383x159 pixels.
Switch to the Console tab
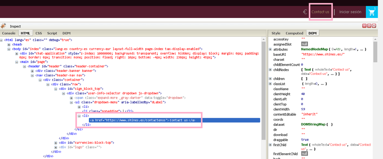[x=9, y=33]
